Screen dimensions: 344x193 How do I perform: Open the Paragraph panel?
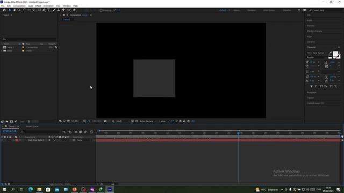[x=312, y=92]
